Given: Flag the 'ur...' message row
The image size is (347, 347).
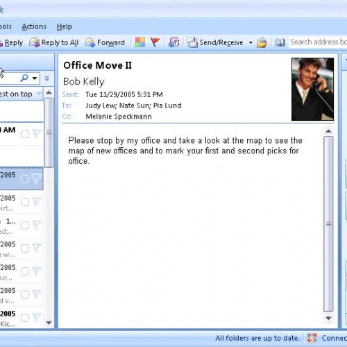Looking at the screenshot, I should pos(37,271).
